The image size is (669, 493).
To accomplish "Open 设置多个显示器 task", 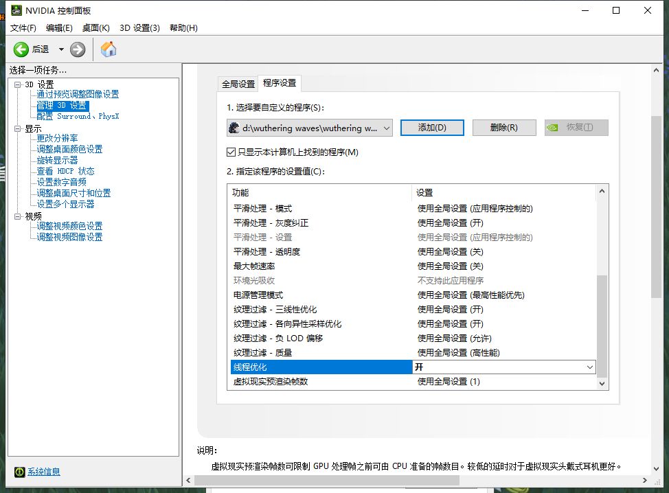I will [65, 205].
